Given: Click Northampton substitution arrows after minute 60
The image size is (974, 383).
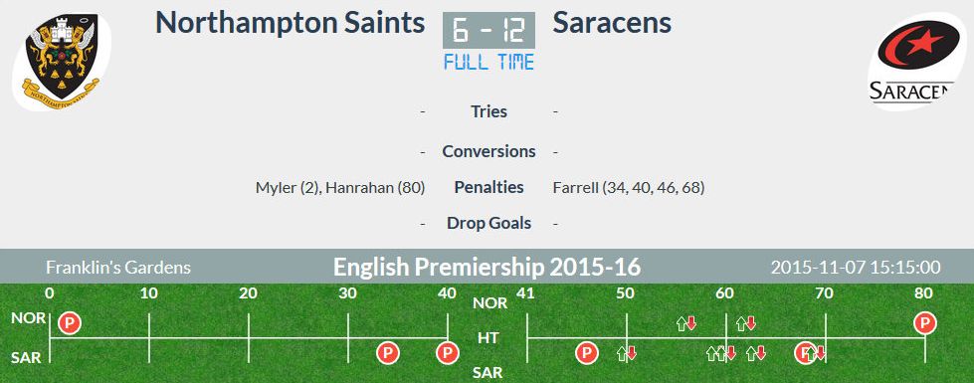Looking at the screenshot, I should tap(745, 322).
